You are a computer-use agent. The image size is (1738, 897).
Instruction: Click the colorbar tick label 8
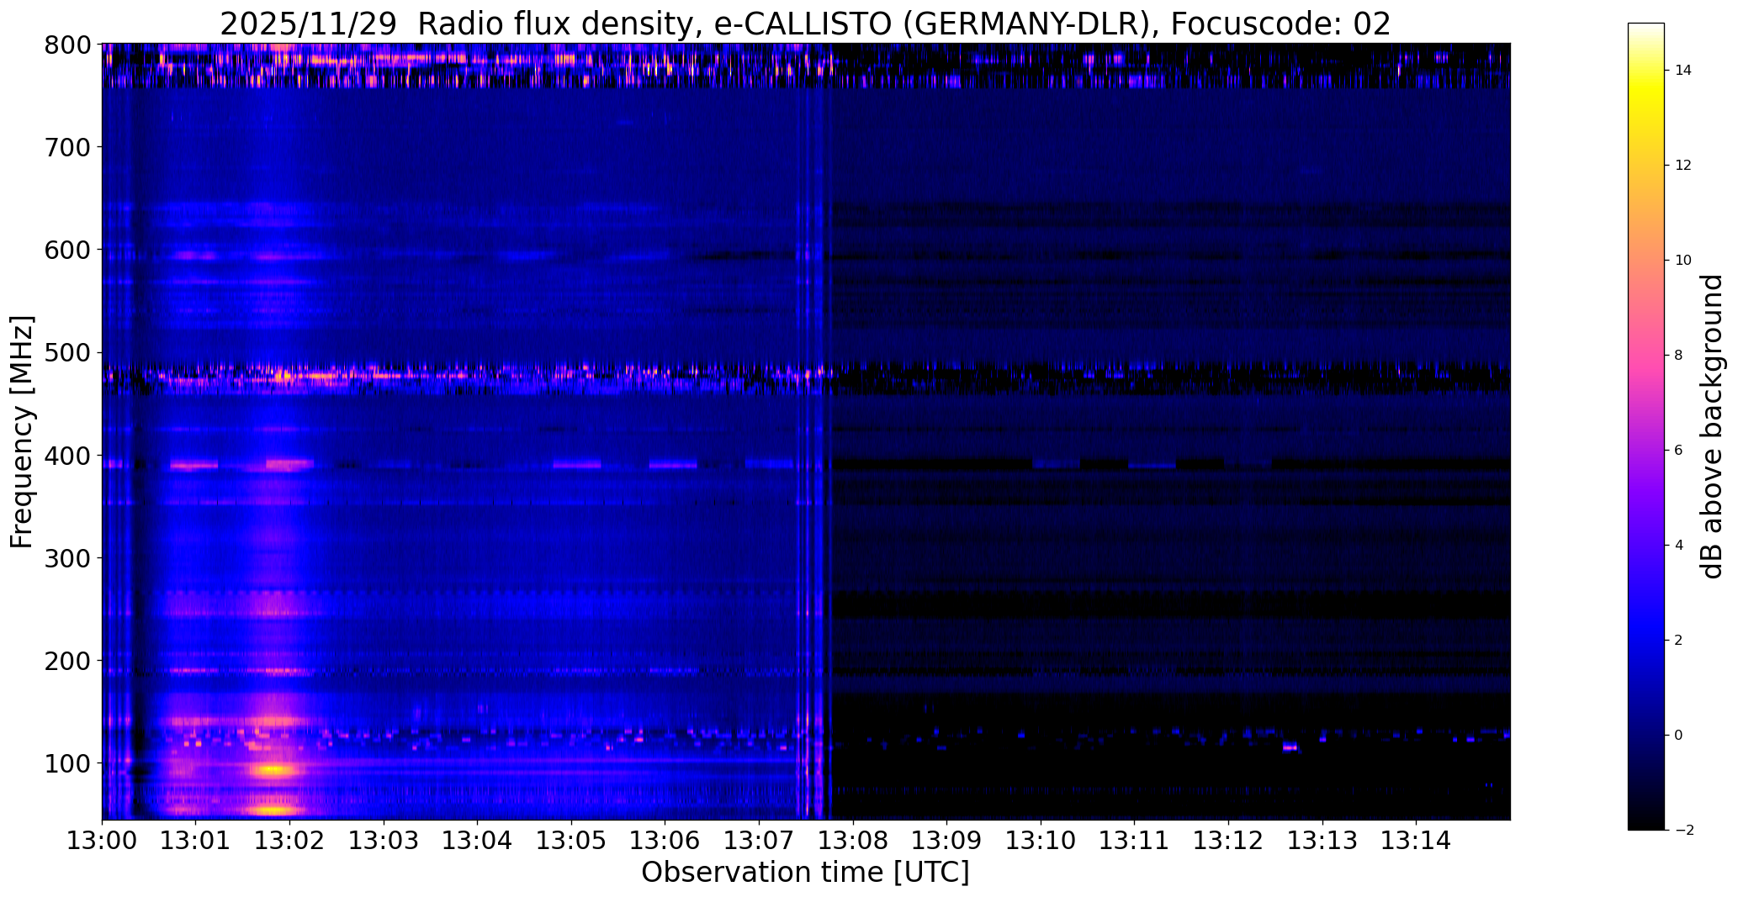click(x=1679, y=356)
